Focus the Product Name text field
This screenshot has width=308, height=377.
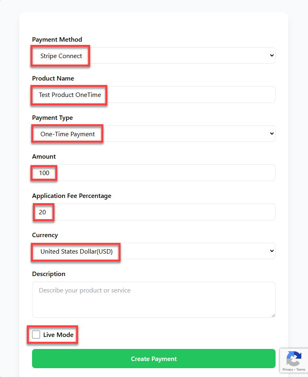coord(153,95)
